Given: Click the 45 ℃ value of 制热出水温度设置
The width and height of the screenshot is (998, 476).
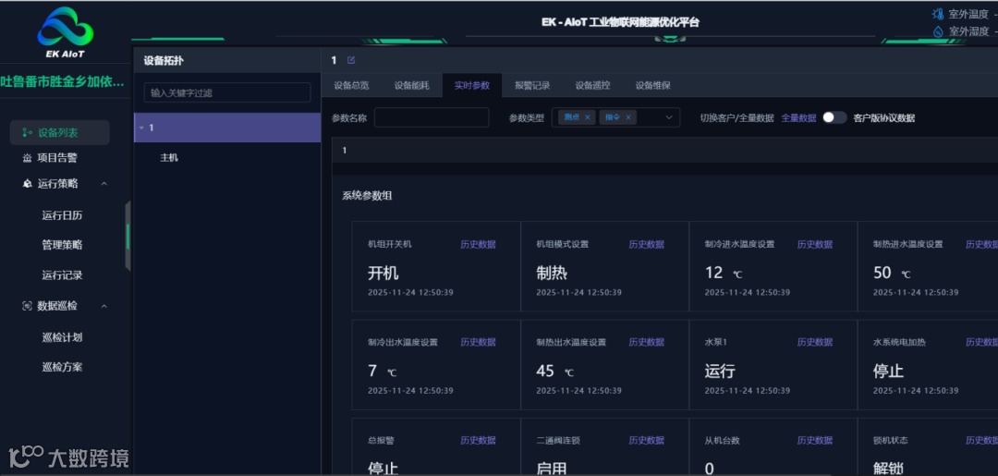Looking at the screenshot, I should pyautogui.click(x=554, y=371).
